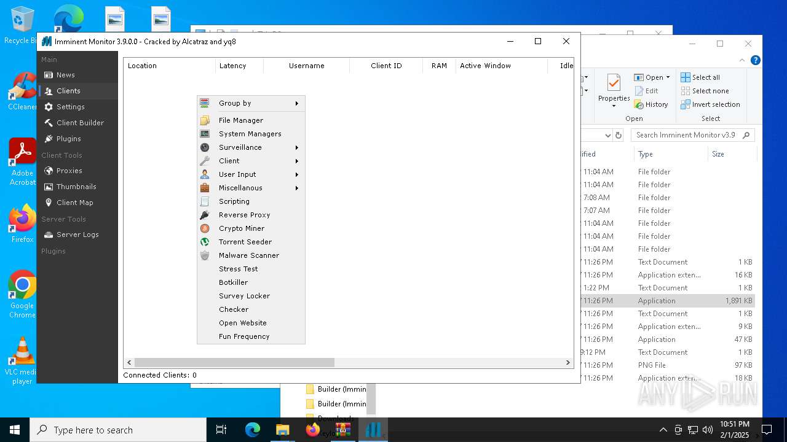Click the client list scroll left arrow
This screenshot has height=442, width=787.
[x=129, y=363]
